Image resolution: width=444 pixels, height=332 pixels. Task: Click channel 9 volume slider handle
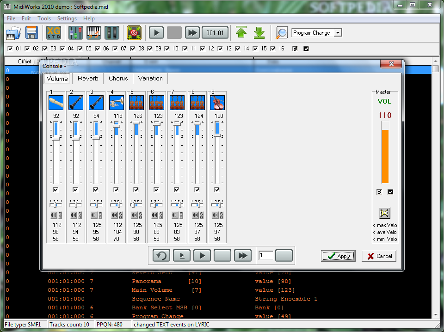point(217,135)
